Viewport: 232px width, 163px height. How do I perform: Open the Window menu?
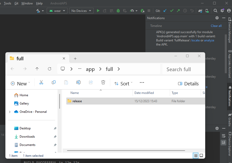(27, 3)
